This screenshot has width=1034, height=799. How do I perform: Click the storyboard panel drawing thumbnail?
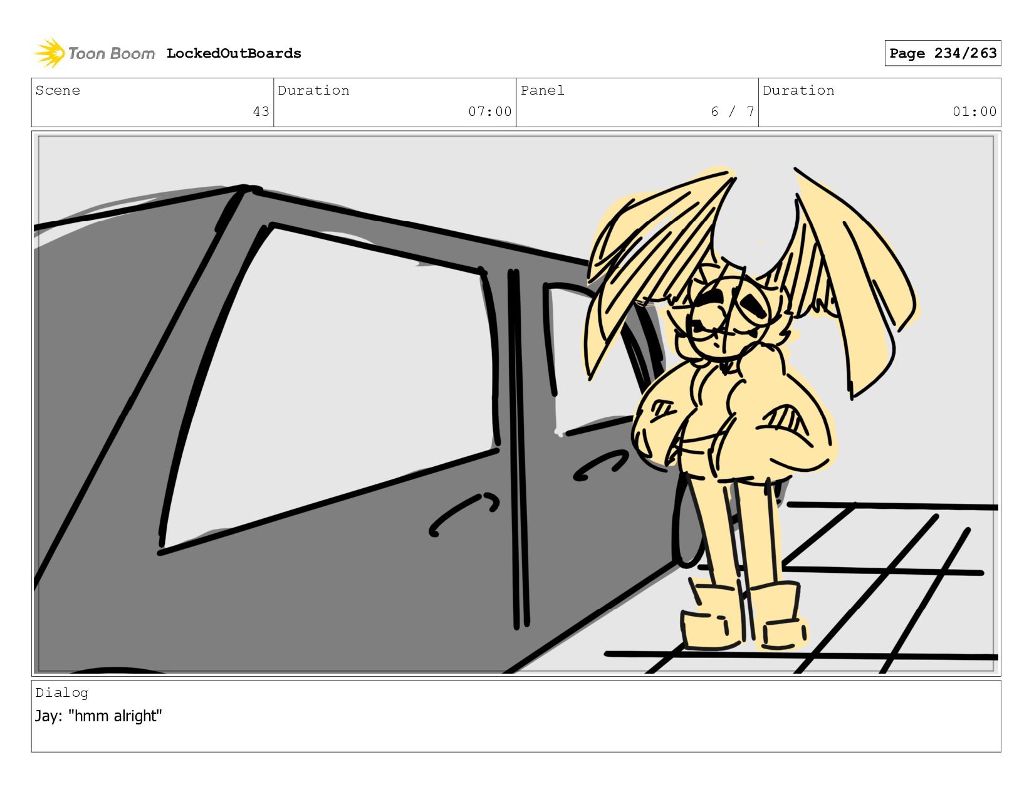pyautogui.click(x=516, y=404)
